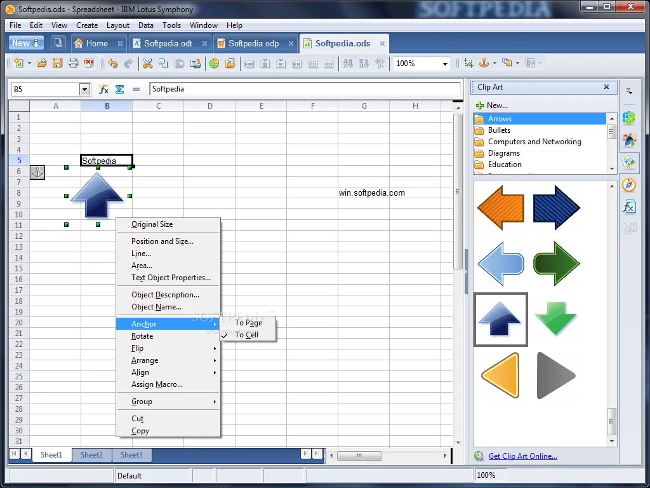Open the 100% zoom dropdown
650x488 pixels.
click(445, 64)
